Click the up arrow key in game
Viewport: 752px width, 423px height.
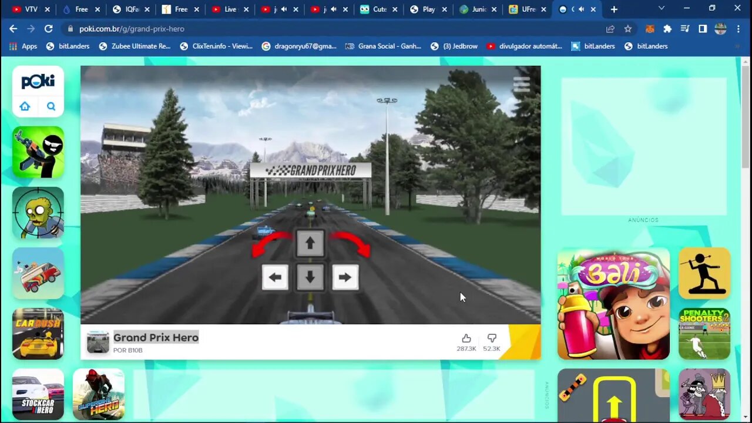point(310,243)
